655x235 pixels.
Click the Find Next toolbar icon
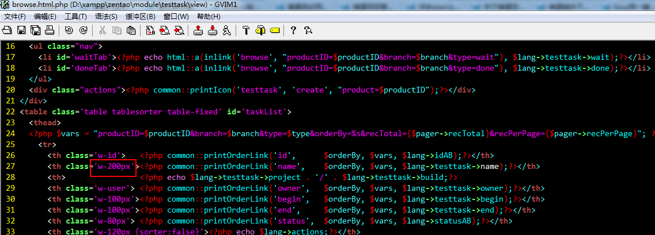(x=164, y=30)
